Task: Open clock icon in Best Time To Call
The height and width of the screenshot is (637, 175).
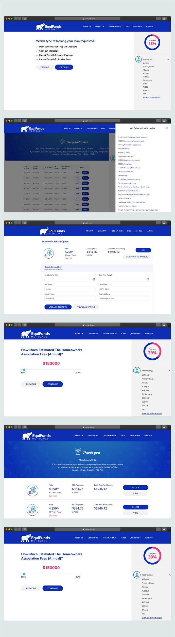Action: (148, 279)
